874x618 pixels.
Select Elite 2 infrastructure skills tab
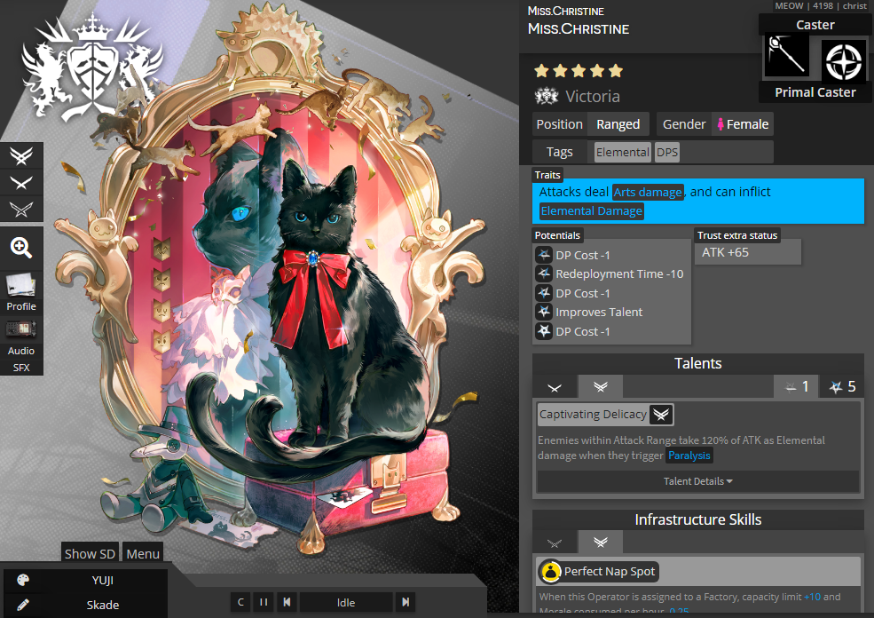pos(601,543)
